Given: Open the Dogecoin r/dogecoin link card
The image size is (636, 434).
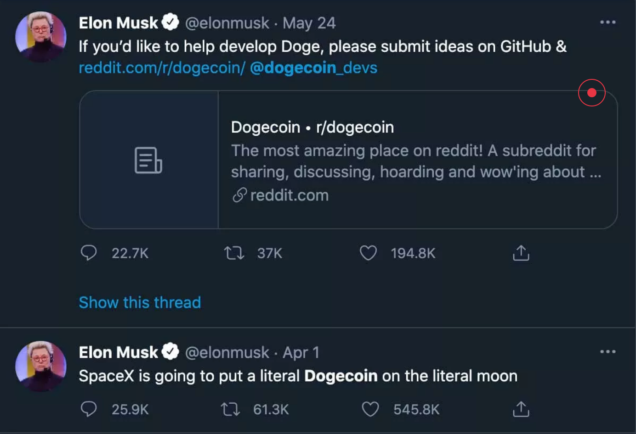Looking at the screenshot, I should coord(416,160).
